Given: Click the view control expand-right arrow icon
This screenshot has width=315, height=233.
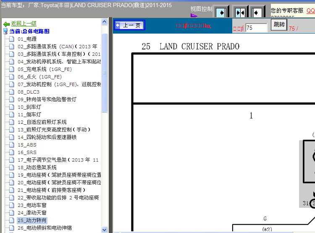Looking at the screenshot, I should pos(221,13).
